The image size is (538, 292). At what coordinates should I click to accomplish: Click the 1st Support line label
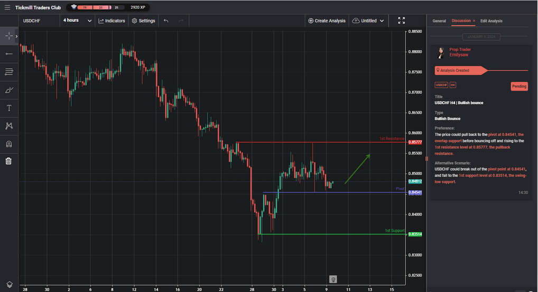click(x=394, y=231)
